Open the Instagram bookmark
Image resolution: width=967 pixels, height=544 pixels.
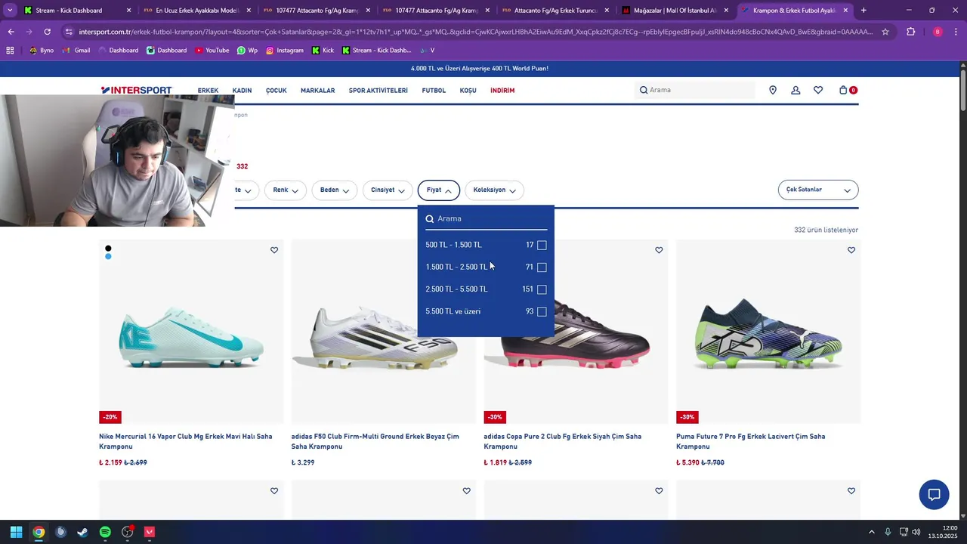click(x=285, y=50)
